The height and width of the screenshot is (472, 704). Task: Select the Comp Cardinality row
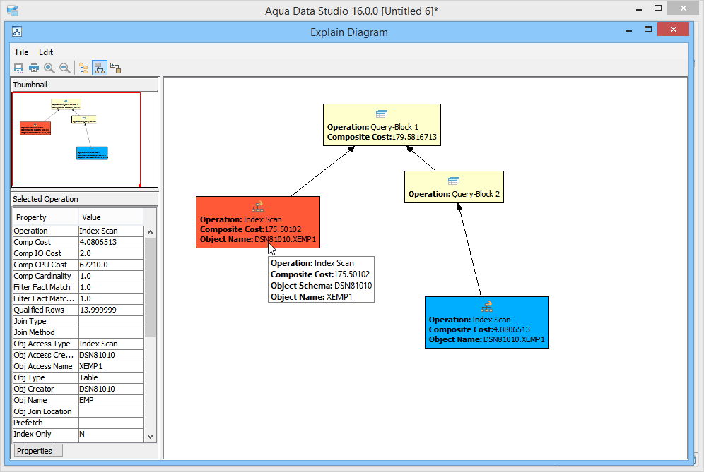[x=78, y=276]
